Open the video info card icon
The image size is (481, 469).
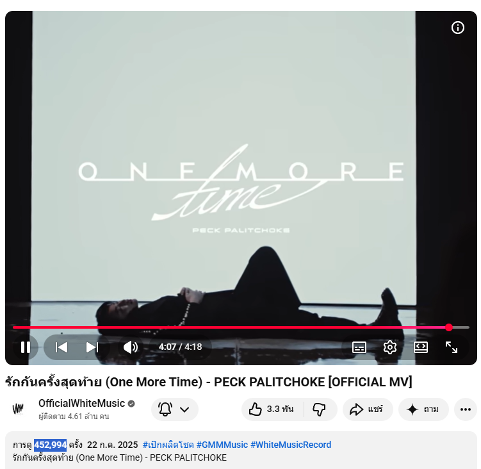click(x=458, y=28)
